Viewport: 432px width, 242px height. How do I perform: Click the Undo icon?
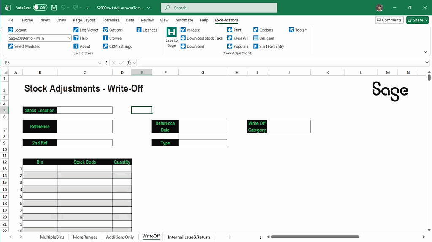(63, 8)
